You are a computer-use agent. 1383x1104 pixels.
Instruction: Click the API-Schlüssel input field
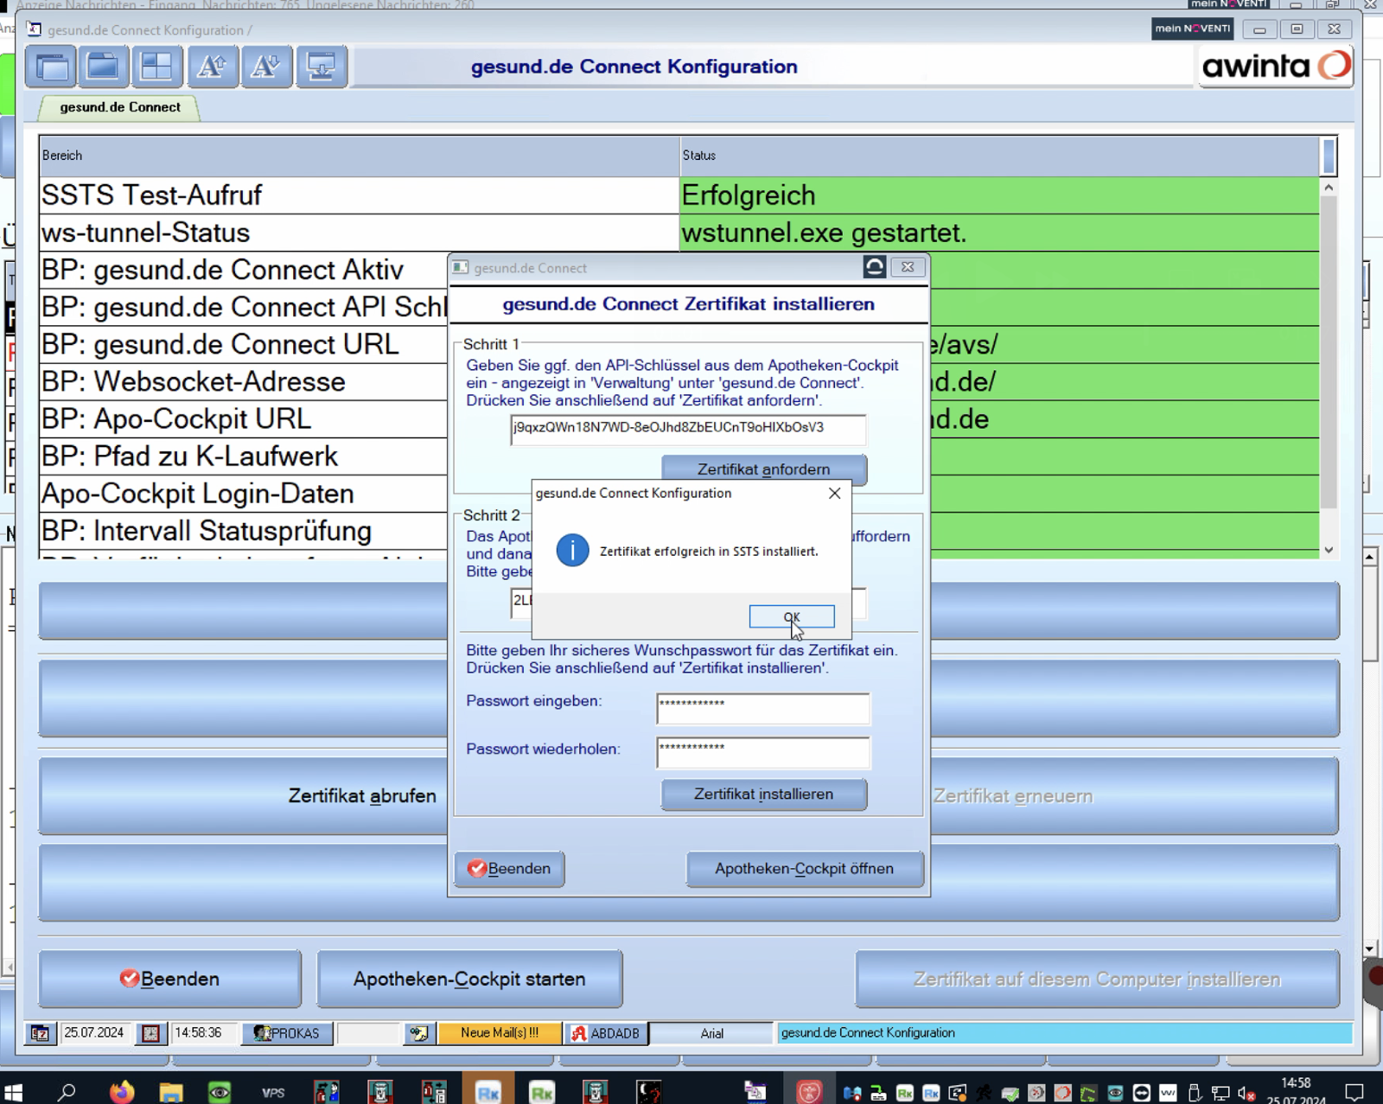[688, 429]
